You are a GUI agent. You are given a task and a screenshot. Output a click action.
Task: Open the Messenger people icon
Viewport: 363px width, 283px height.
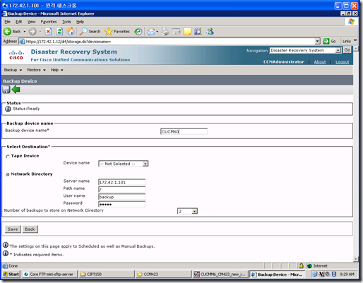click(x=210, y=31)
